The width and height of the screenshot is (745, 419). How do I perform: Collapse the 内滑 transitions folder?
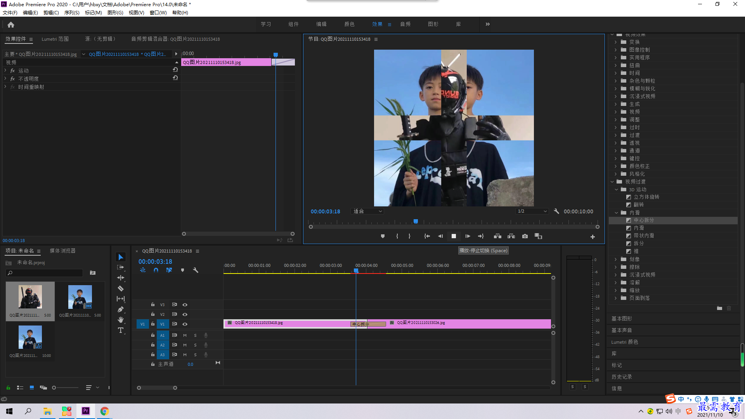click(616, 213)
